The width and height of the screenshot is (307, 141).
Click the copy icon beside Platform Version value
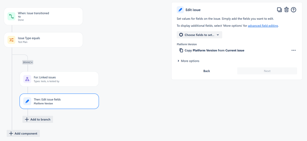tap(181, 50)
